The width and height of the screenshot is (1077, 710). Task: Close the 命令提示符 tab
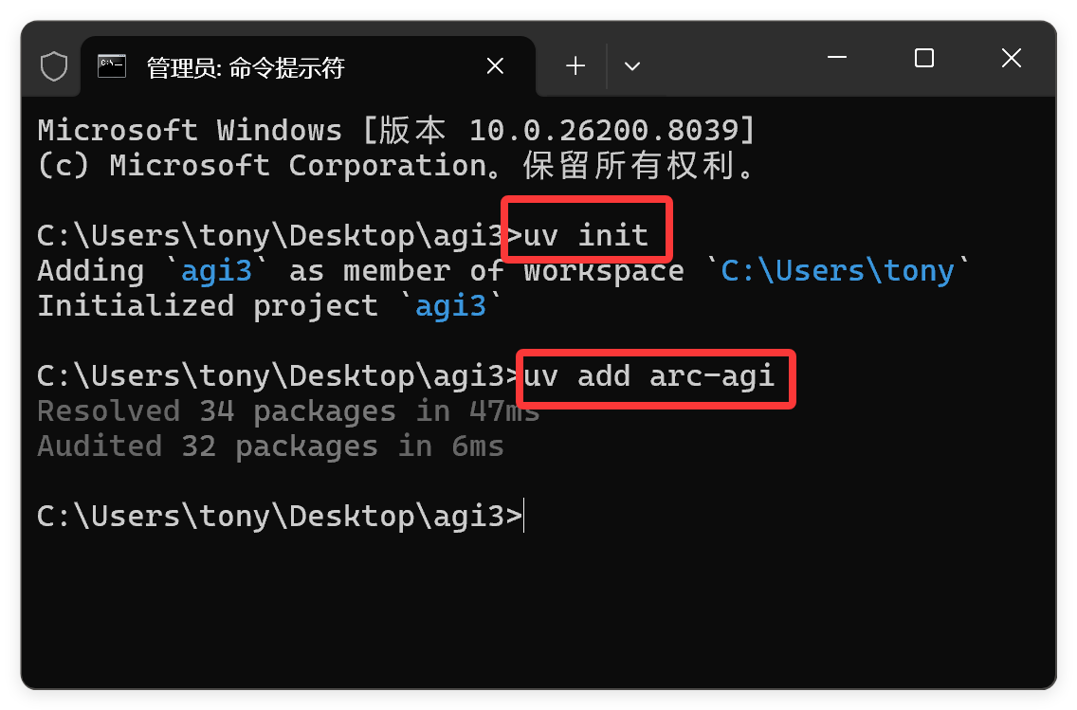point(495,66)
